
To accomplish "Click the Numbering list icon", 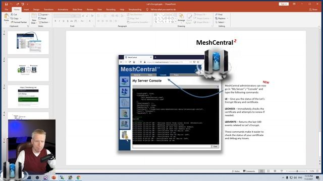I will 105,16.
